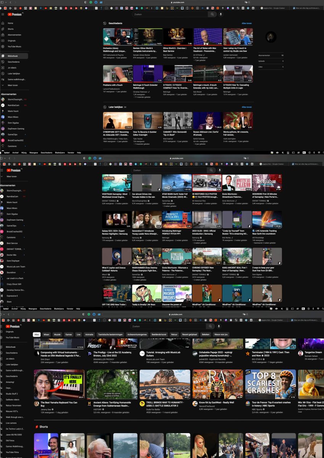Viewport: 324px width, 458px height.
Task: Open Weergave menu above the bottom window
Action: pos(33,308)
